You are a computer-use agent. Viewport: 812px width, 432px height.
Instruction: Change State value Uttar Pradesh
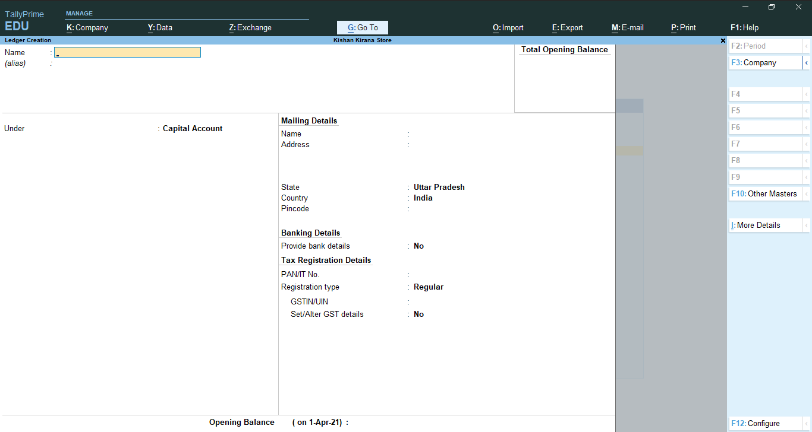tap(439, 188)
